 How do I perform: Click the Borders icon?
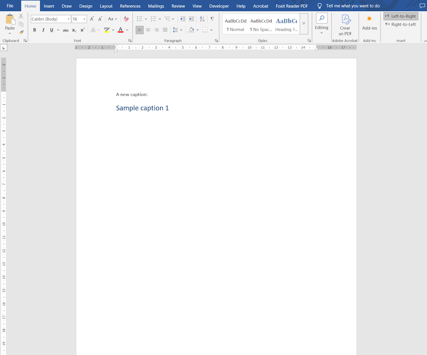205,30
